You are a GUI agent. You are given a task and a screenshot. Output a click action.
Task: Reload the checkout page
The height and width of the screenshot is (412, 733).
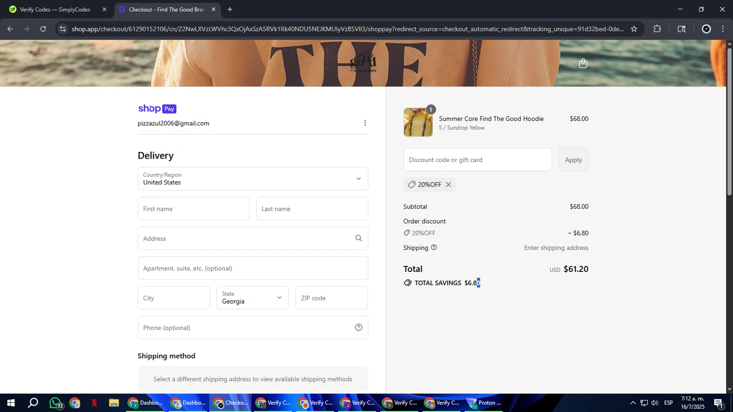coord(43,29)
